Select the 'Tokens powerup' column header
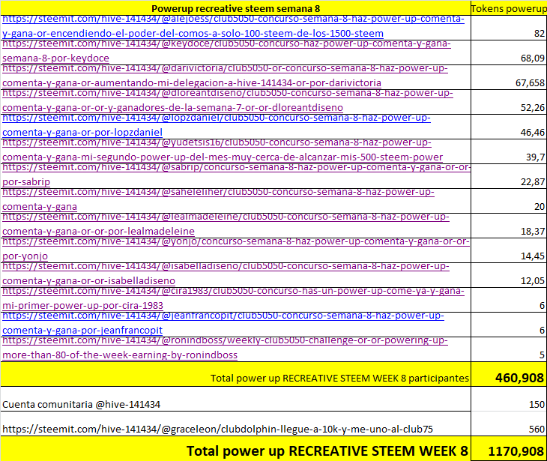Image resolution: width=547 pixels, height=461 pixels. click(x=509, y=8)
